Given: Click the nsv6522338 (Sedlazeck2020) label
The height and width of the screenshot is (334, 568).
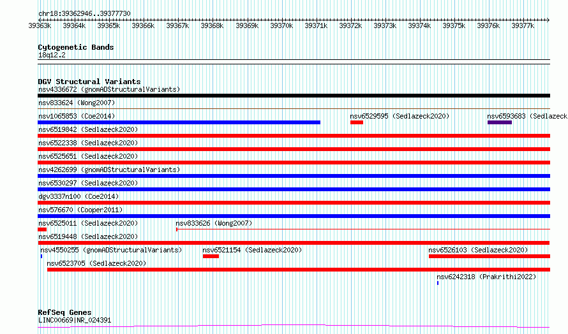Looking at the screenshot, I should click(88, 143).
